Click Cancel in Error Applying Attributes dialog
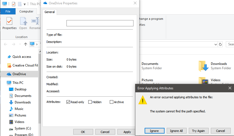The image size is (234, 136). [x=221, y=131]
